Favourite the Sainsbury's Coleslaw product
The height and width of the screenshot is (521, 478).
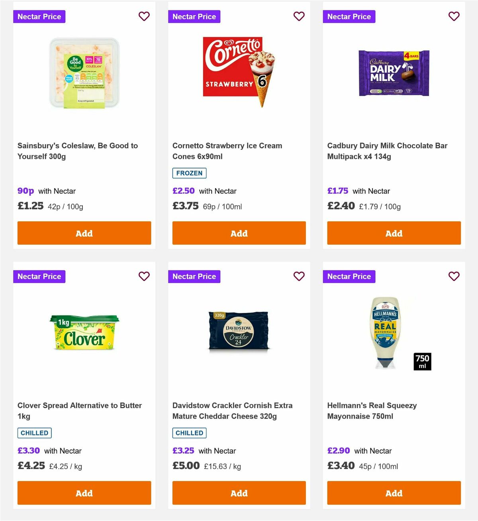click(144, 16)
